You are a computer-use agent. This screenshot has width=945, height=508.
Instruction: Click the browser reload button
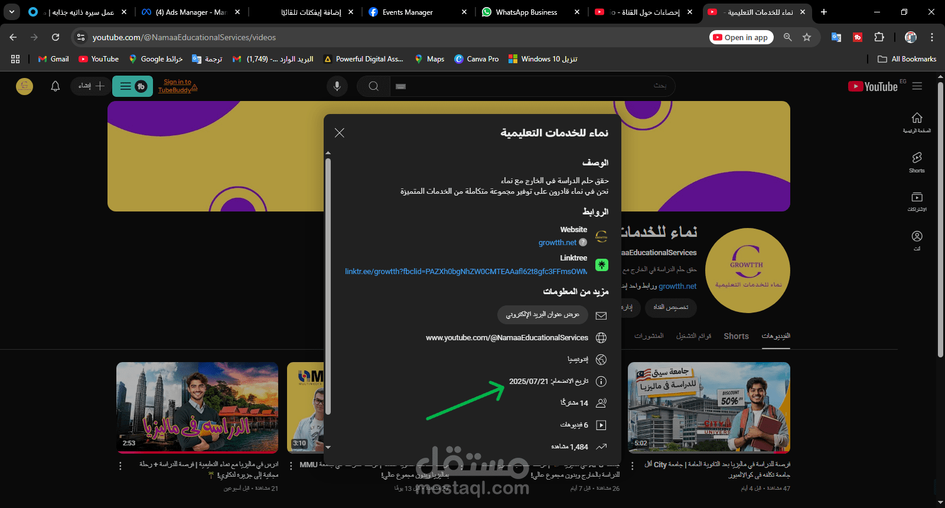56,37
